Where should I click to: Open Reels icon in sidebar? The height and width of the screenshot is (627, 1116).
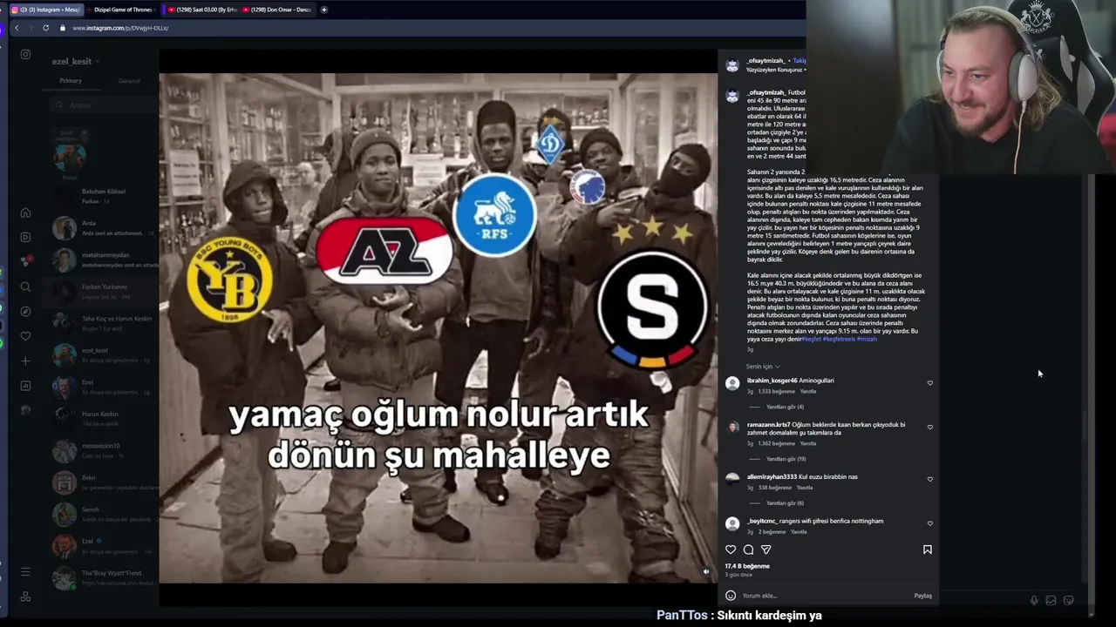[25, 237]
